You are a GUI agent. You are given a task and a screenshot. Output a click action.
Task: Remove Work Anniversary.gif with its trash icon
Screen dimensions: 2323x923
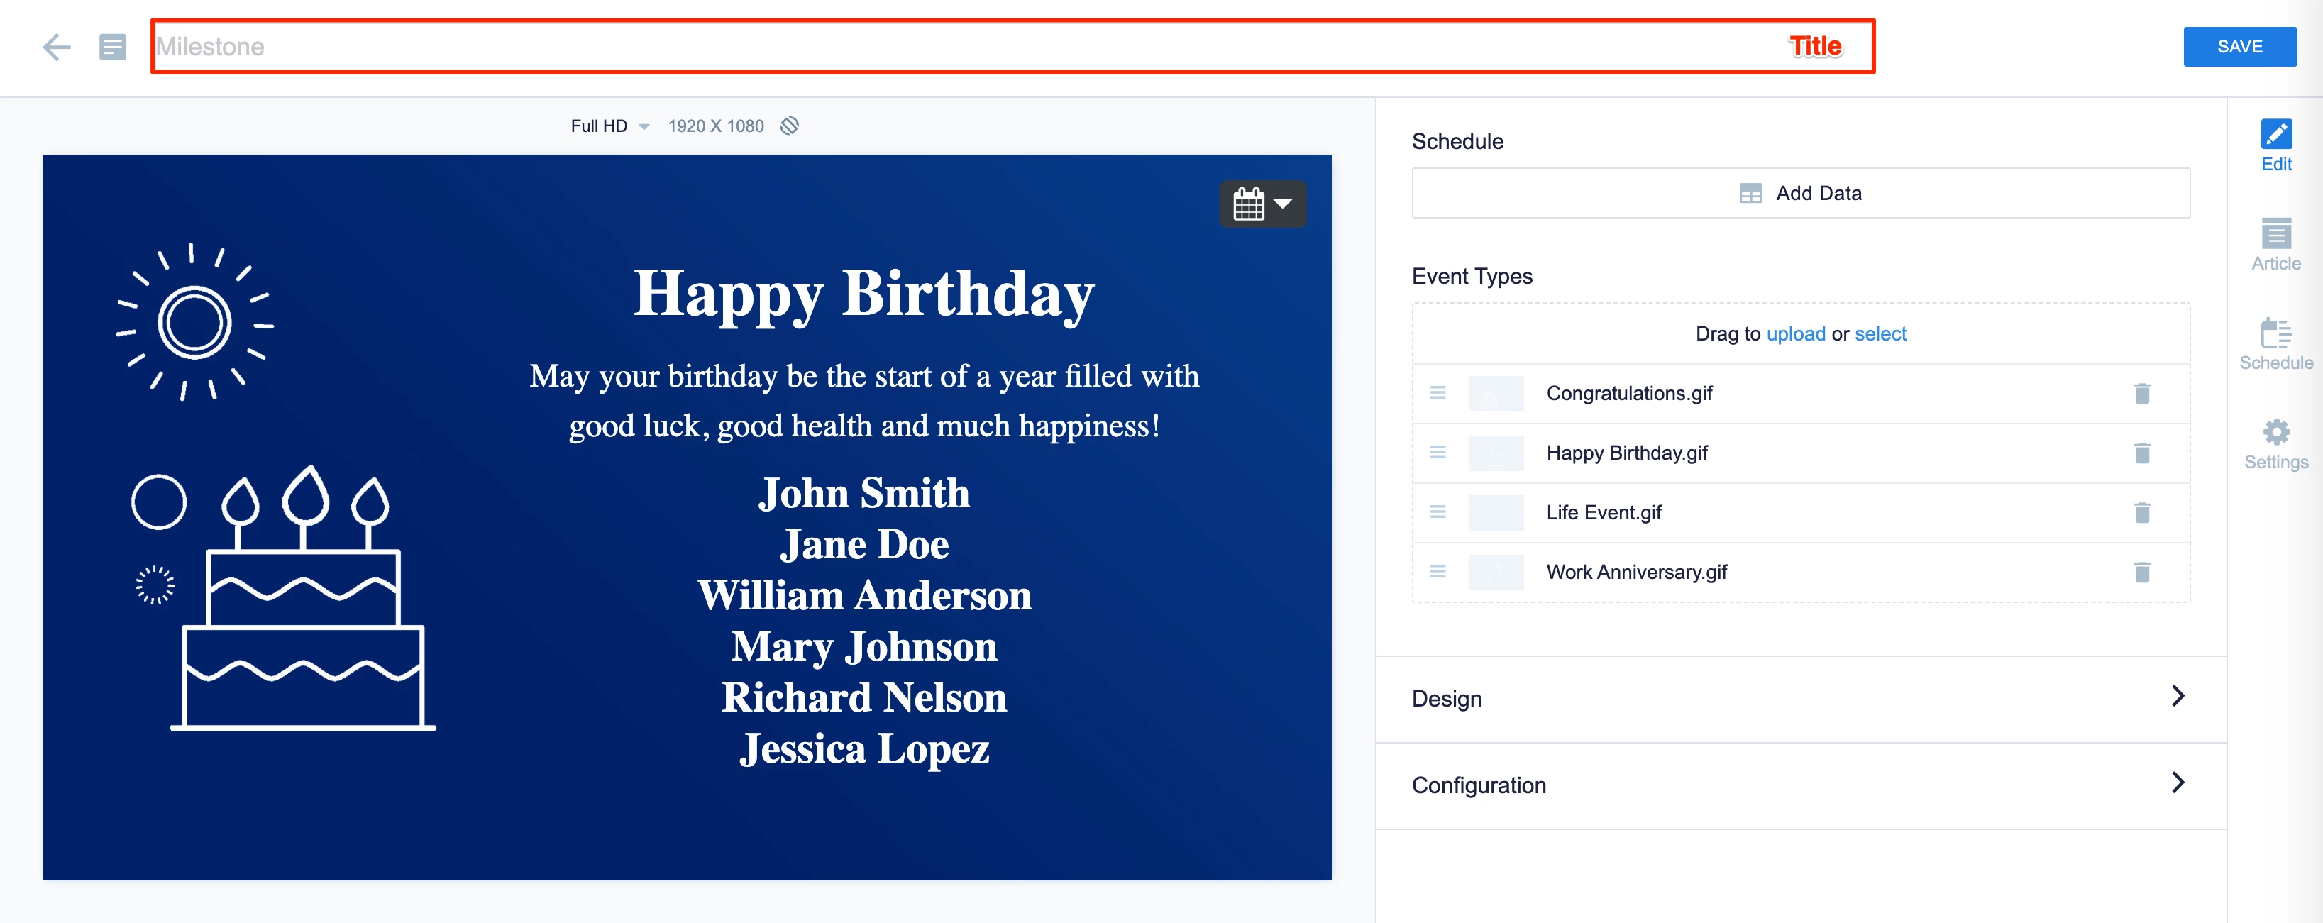tap(2142, 573)
